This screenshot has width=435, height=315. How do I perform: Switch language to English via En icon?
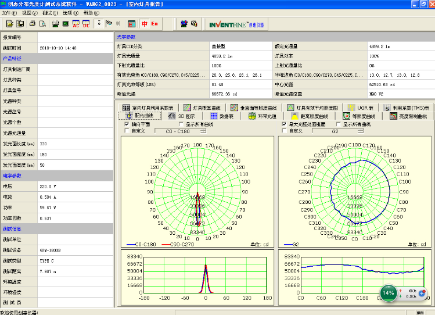click(154, 24)
